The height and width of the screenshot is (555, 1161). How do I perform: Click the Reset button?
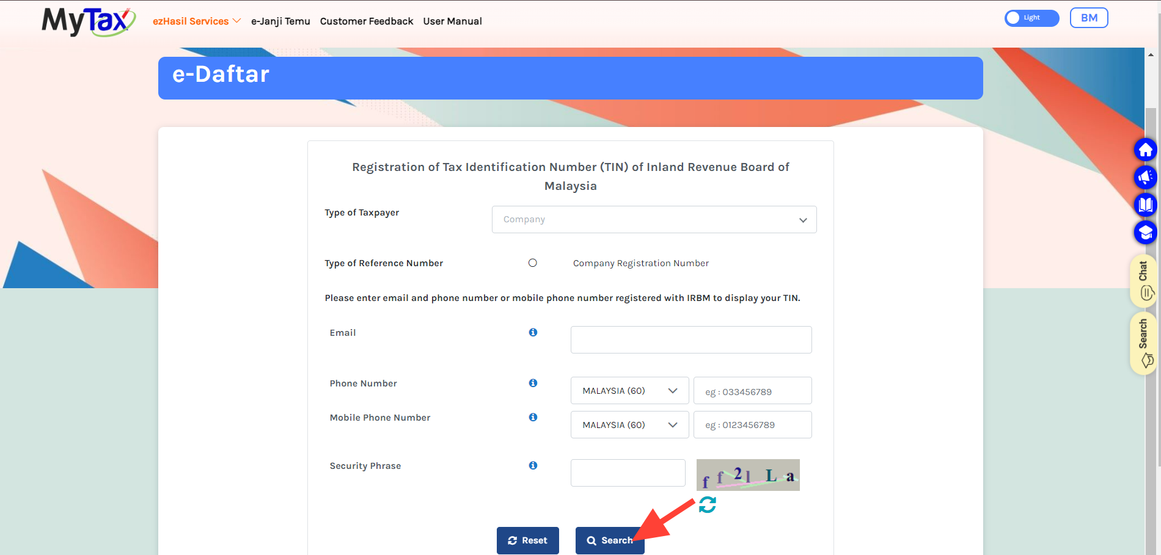pos(528,540)
